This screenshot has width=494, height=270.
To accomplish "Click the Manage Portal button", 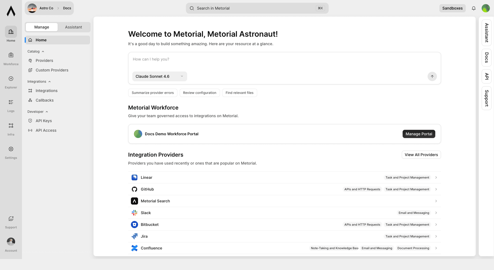I will tap(419, 134).
